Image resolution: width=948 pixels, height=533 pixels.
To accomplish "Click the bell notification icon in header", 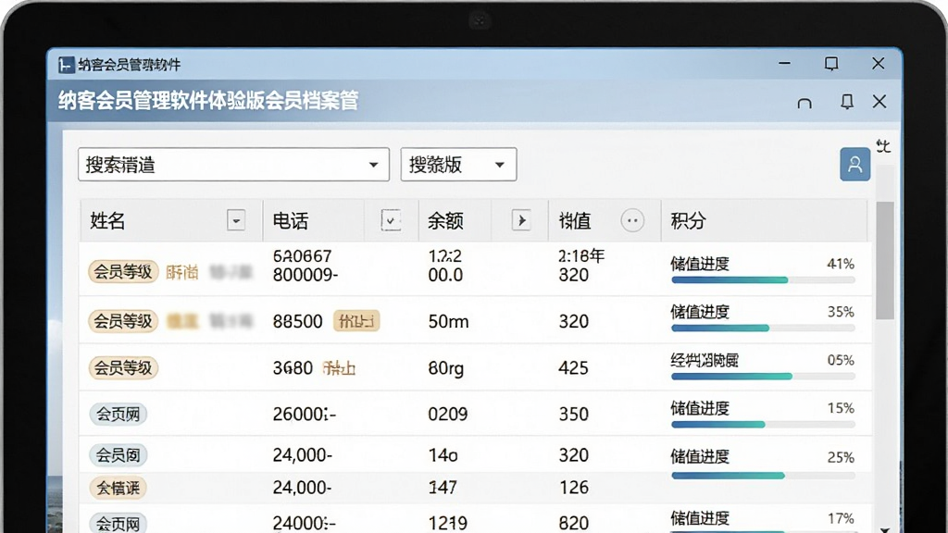I will [x=847, y=102].
